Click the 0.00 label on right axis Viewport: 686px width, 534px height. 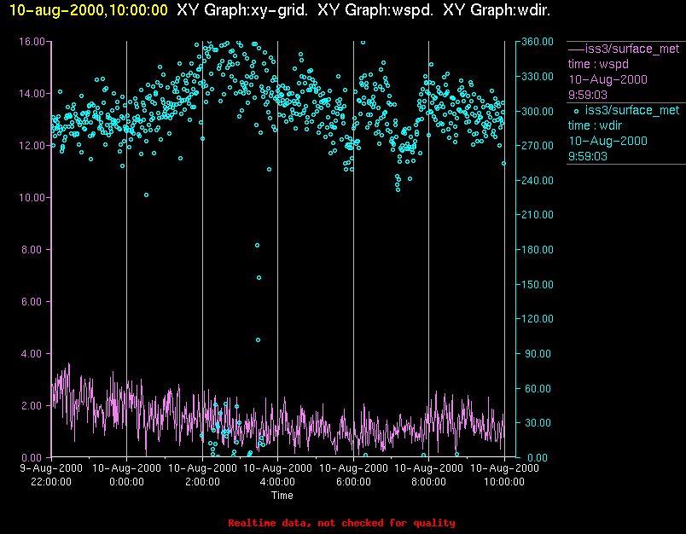point(538,458)
